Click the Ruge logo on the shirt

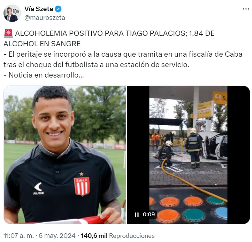point(39,188)
